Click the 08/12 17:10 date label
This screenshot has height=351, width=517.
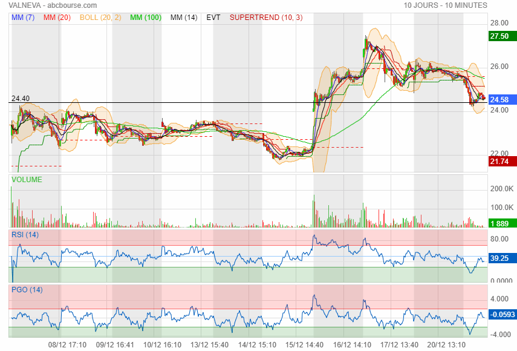(x=67, y=345)
